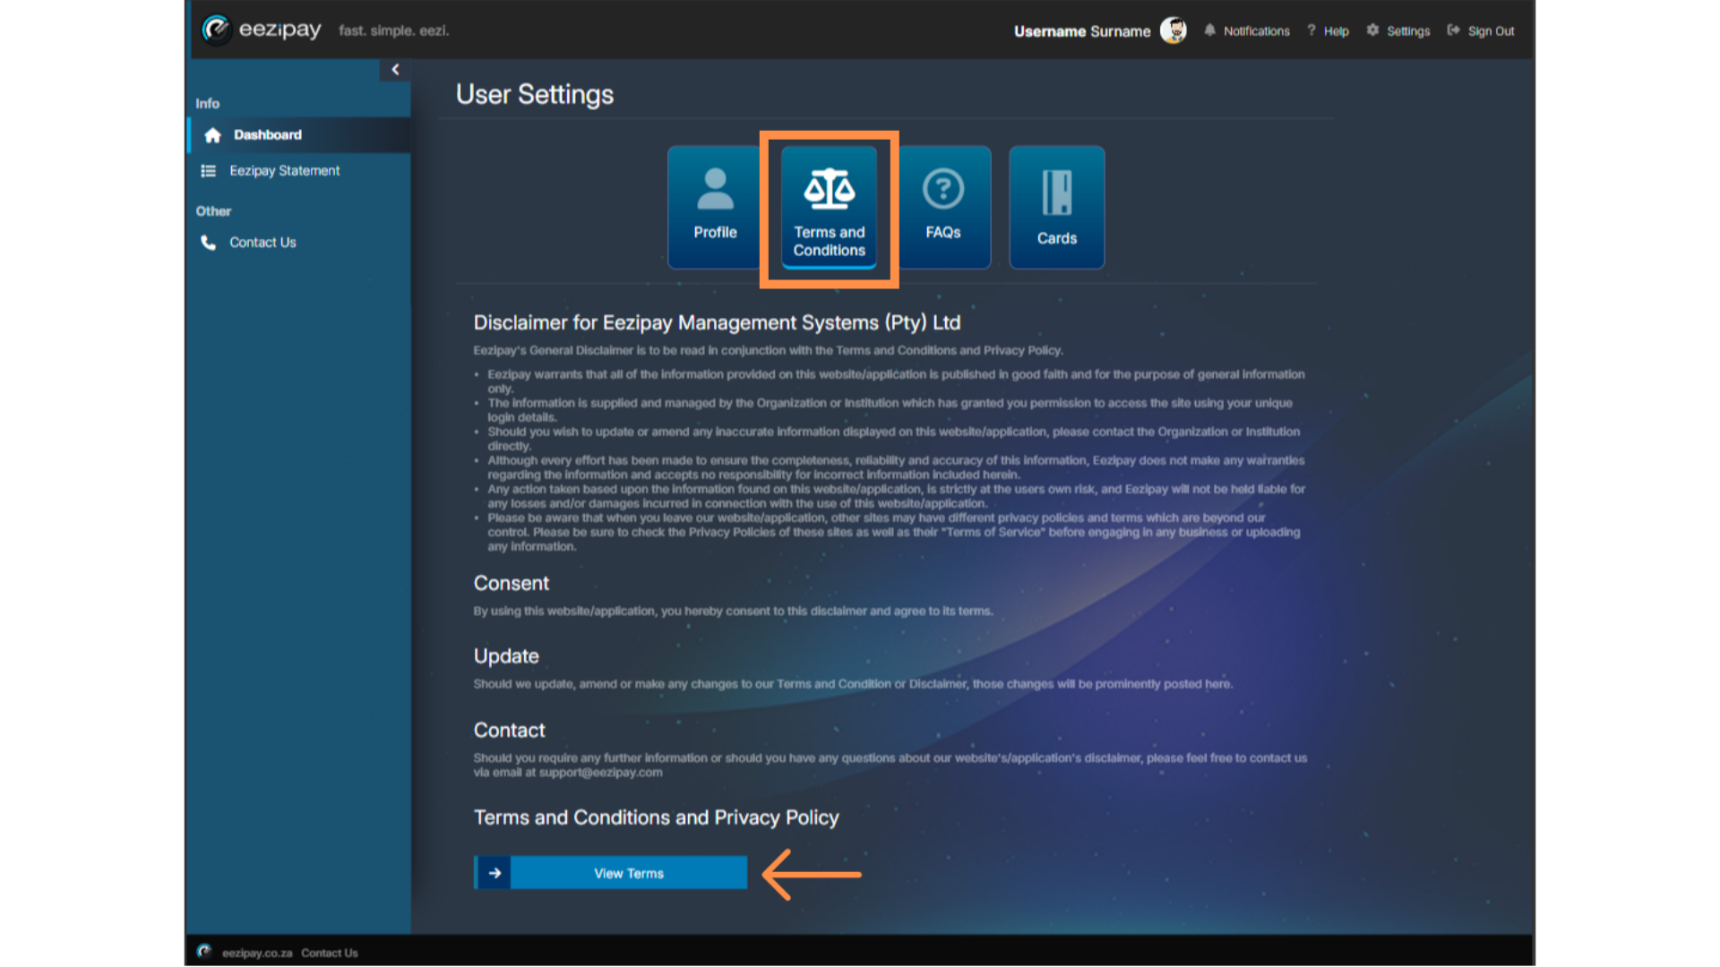
Task: Click Sign Out in the header
Action: (1481, 31)
